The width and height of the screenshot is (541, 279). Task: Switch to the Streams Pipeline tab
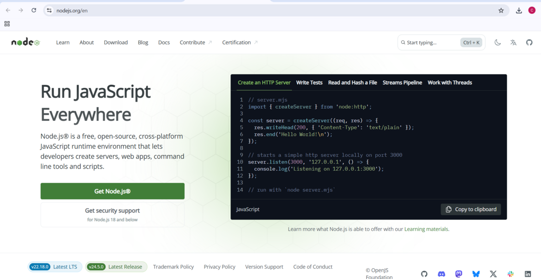(402, 82)
